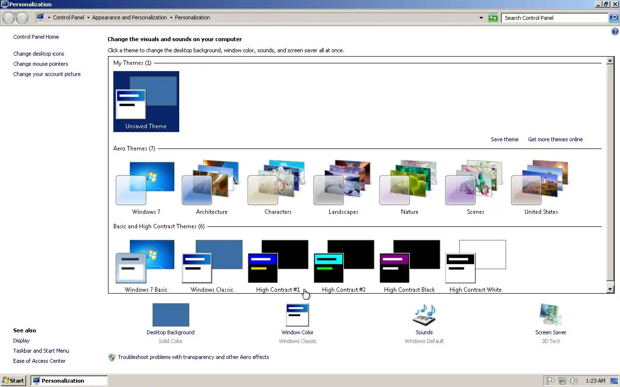Apply the United States theme
This screenshot has width=620, height=387.
541,188
